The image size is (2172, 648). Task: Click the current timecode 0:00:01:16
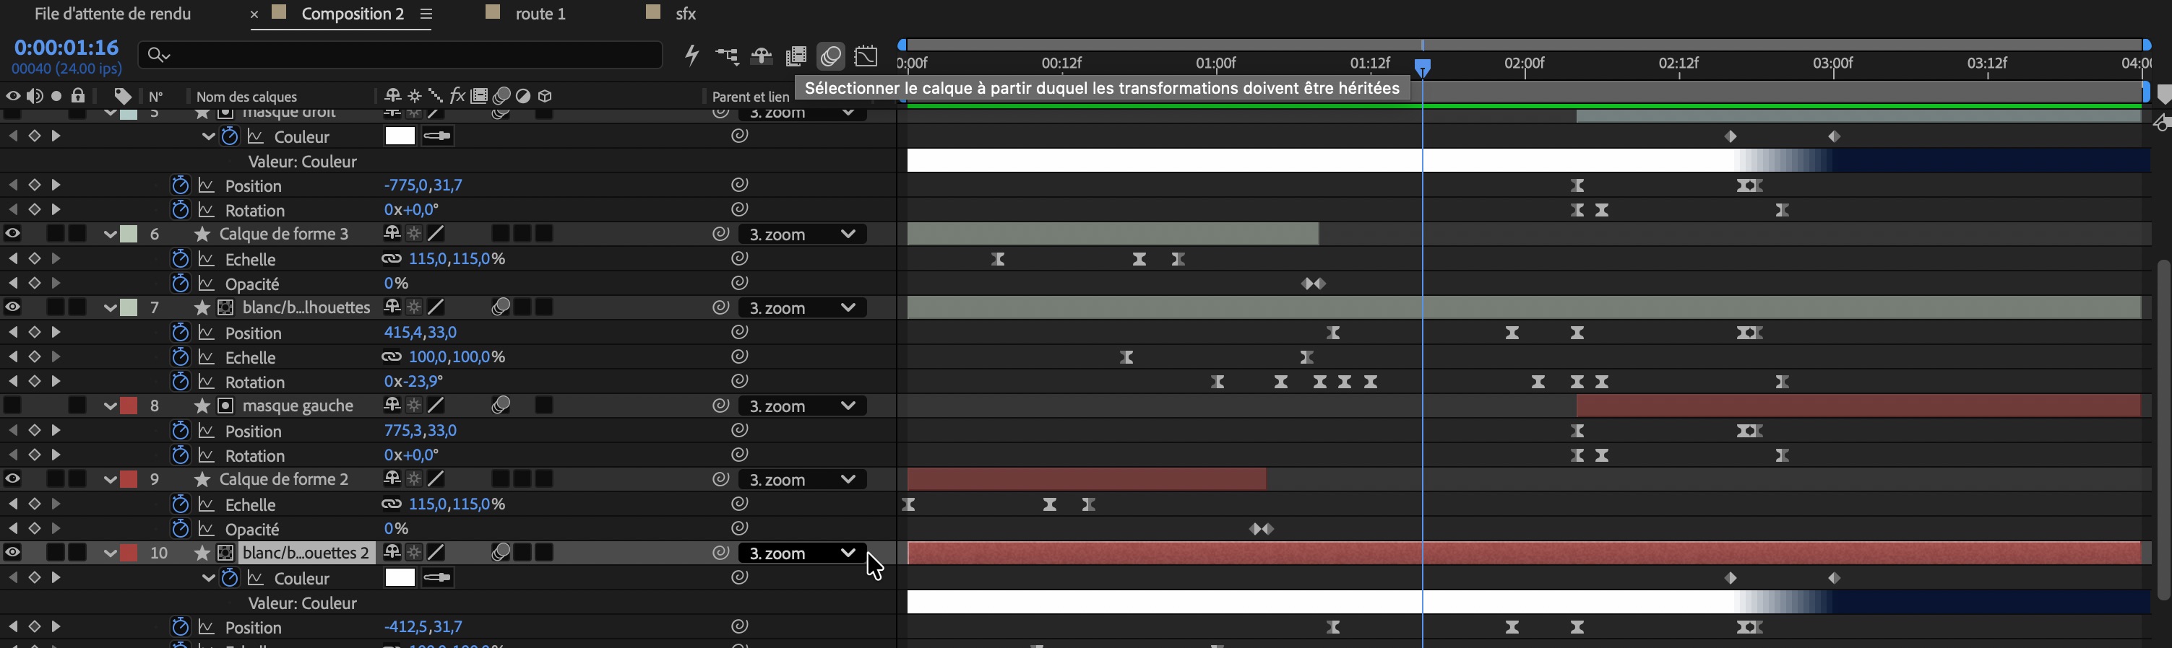66,47
